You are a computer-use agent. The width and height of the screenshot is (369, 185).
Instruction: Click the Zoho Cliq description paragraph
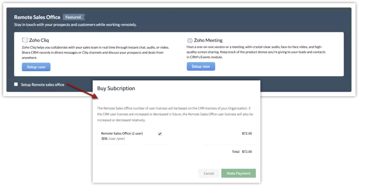click(x=95, y=52)
